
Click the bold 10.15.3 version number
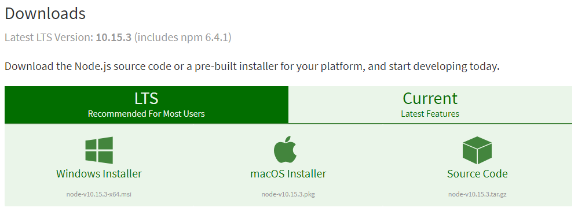point(114,38)
